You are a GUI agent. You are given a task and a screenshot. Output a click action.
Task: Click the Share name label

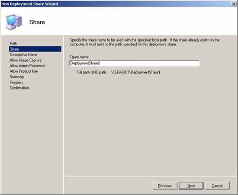coord(79,57)
